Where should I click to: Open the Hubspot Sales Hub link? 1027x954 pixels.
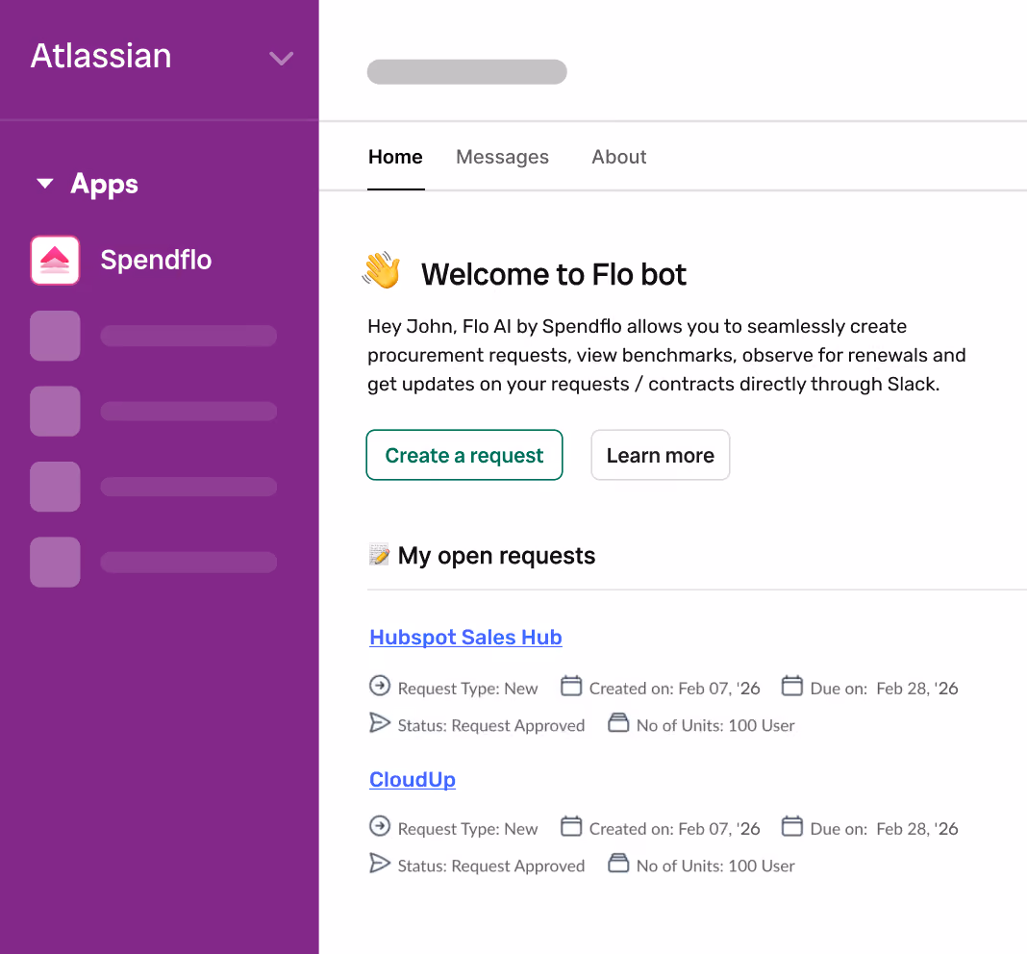click(x=465, y=638)
